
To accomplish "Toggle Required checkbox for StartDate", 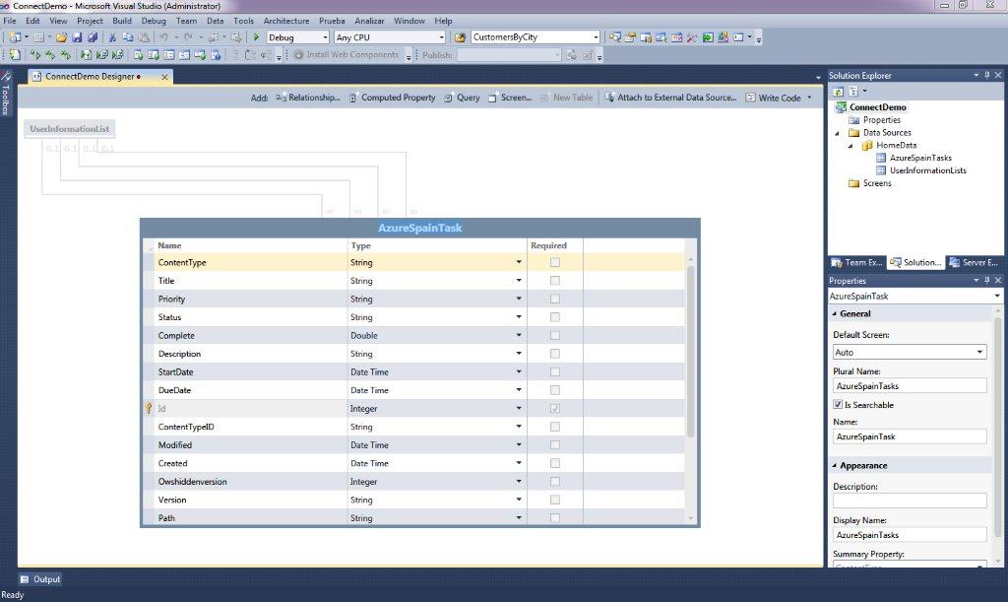I will pyautogui.click(x=555, y=371).
